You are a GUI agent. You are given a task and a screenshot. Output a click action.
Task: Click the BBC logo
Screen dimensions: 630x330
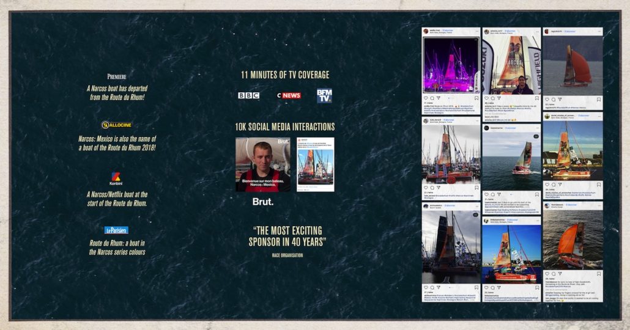248,95
